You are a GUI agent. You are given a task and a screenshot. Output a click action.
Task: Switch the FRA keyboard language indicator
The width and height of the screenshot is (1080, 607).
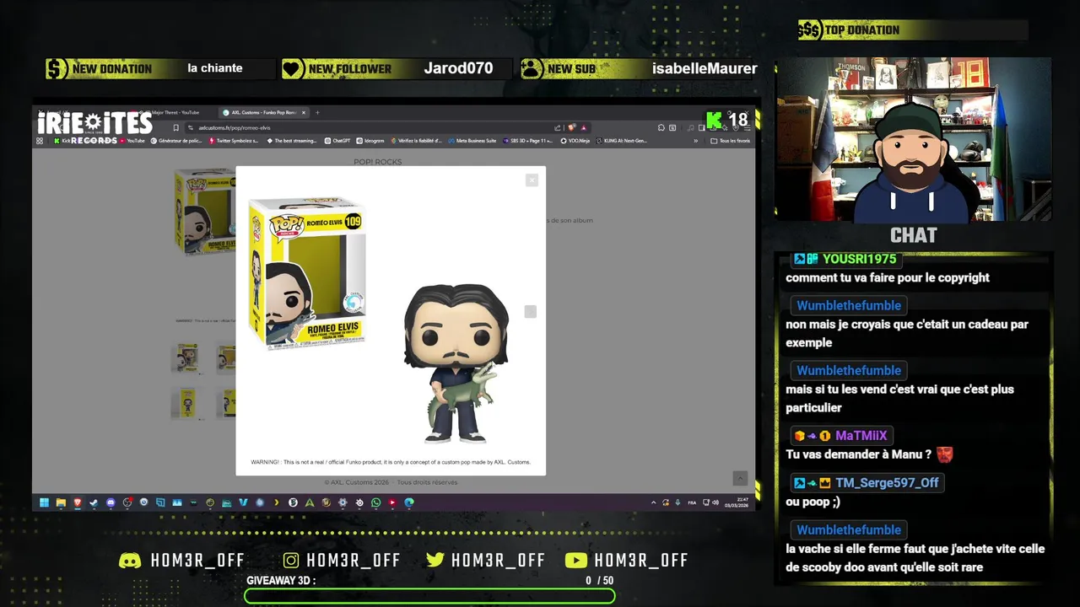692,502
